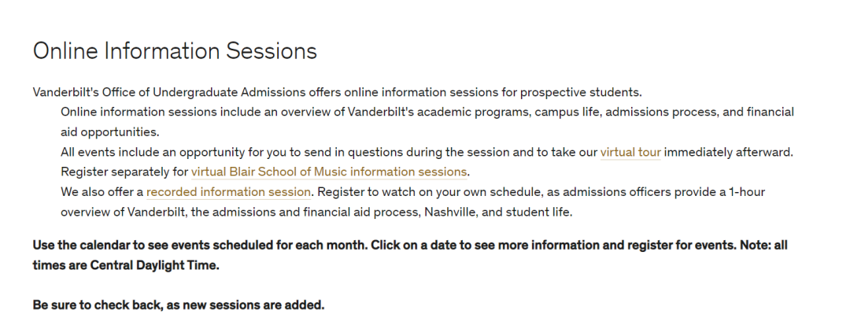The image size is (850, 318).
Task: Click the Online Information Sessions heading
Action: pos(175,51)
